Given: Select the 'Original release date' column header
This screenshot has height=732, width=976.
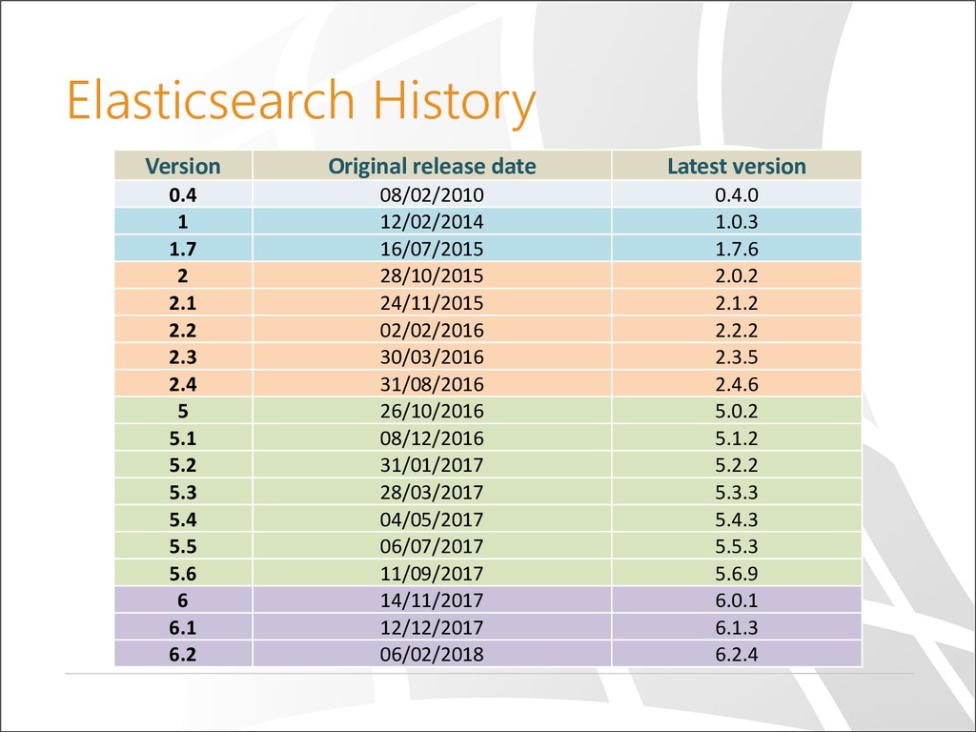Looking at the screenshot, I should [432, 166].
